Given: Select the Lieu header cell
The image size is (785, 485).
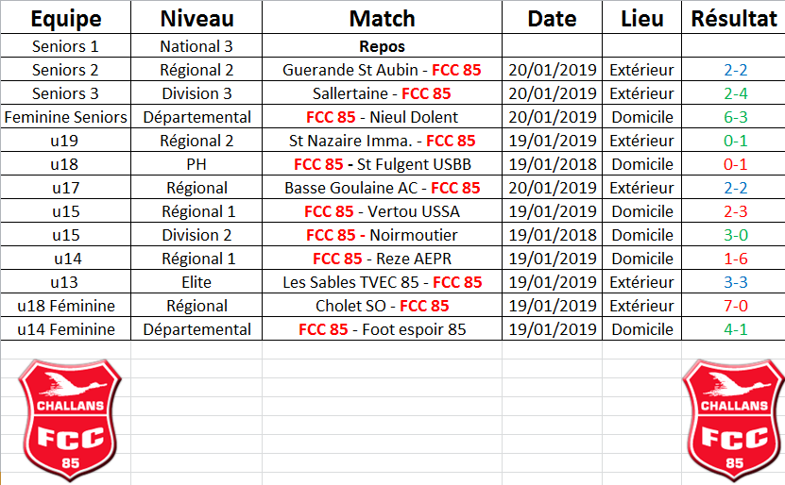Looking at the screenshot, I should click(x=641, y=18).
